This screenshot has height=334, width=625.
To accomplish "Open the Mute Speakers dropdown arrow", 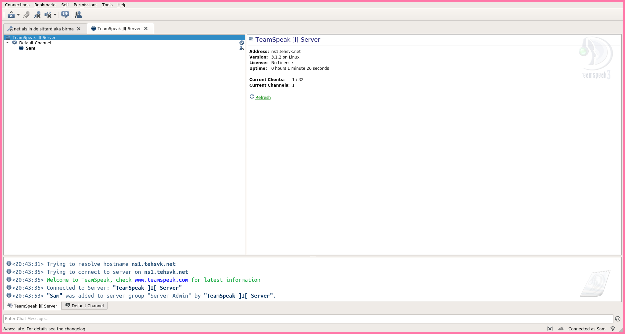I will [x=55, y=15].
